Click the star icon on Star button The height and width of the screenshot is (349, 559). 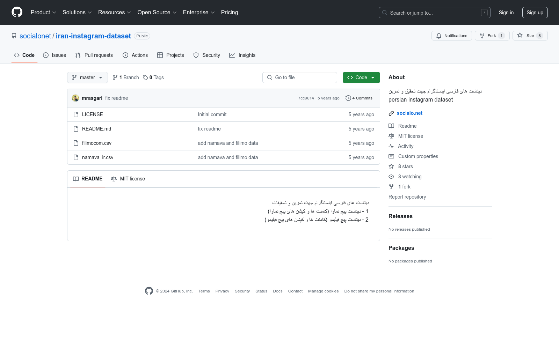tap(520, 36)
